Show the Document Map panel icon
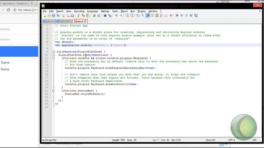Viewport: 264px width, 148px height. pyautogui.click(x=157, y=16)
